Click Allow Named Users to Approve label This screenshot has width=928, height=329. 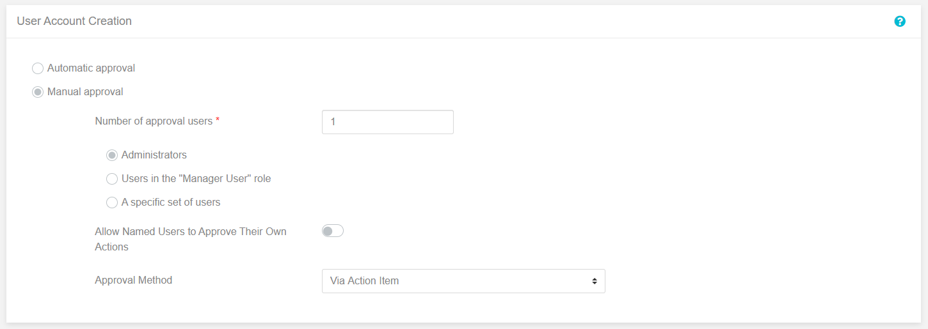click(x=191, y=239)
